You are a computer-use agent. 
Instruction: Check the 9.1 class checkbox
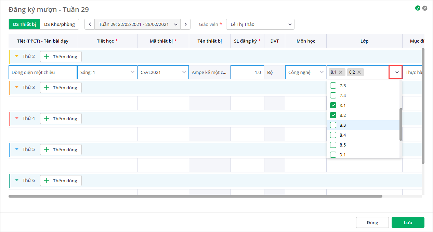tap(333, 155)
